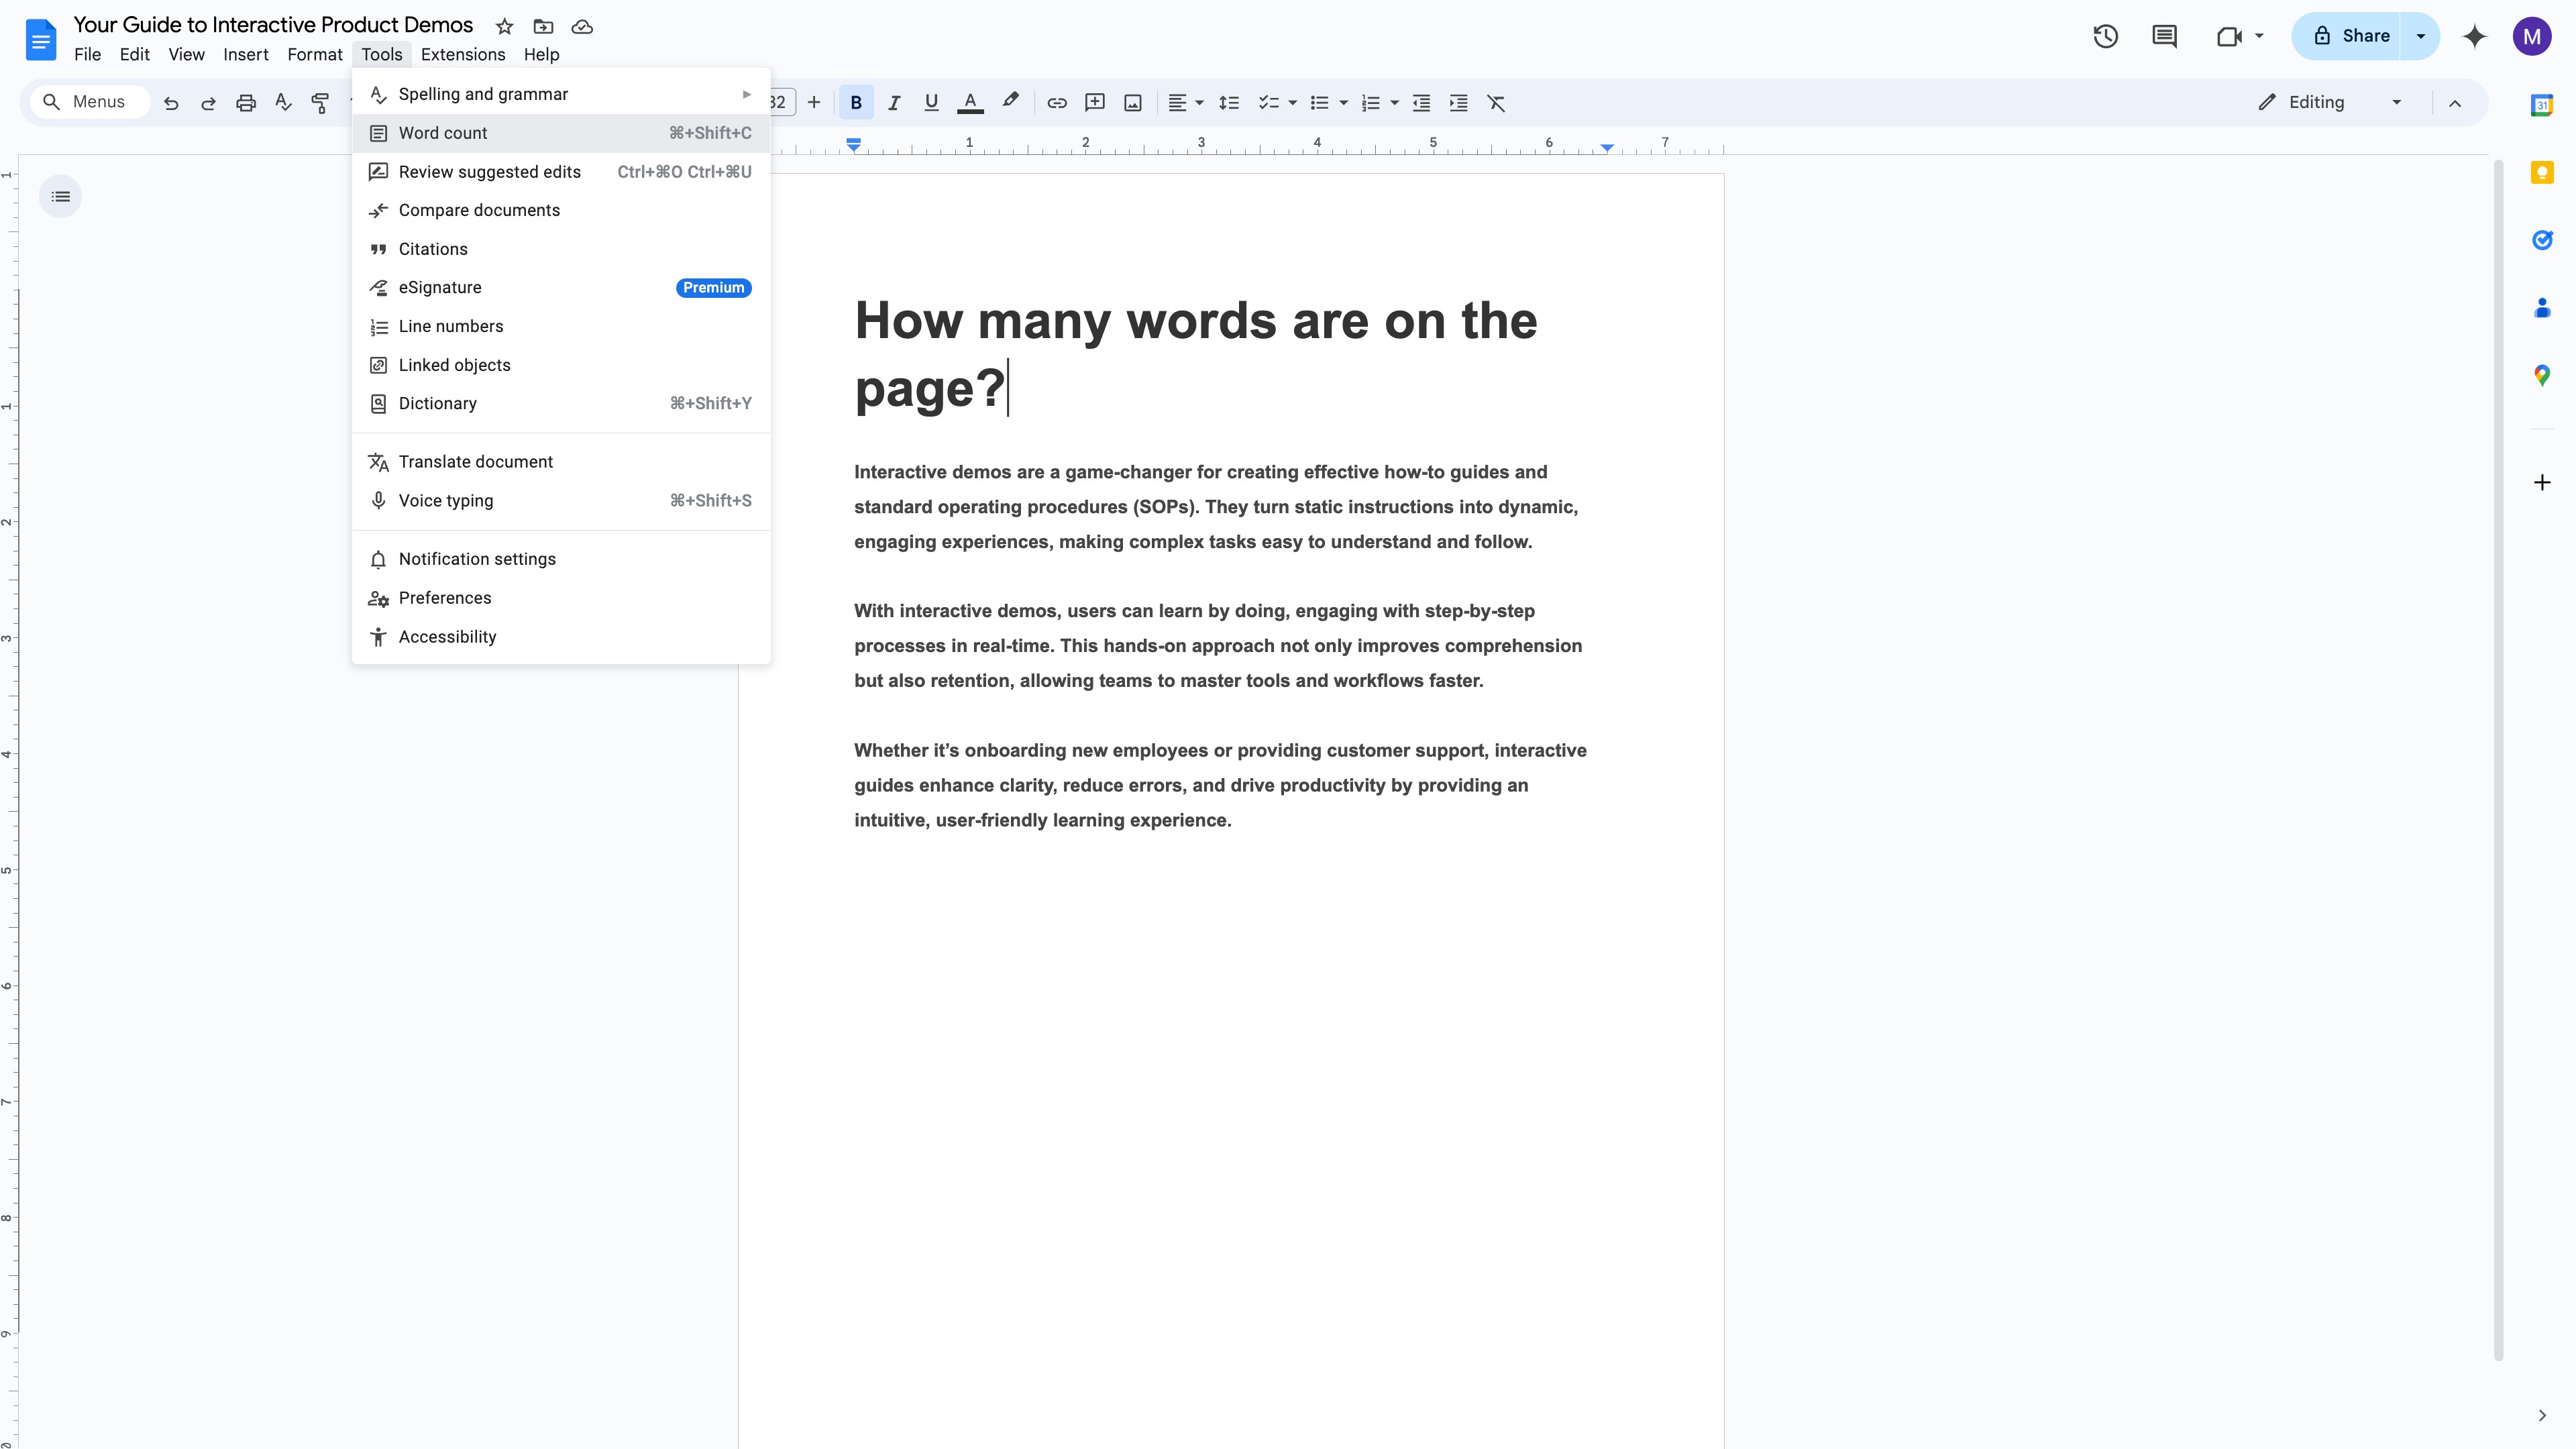
Task: Start Voice typing
Action: (x=561, y=501)
